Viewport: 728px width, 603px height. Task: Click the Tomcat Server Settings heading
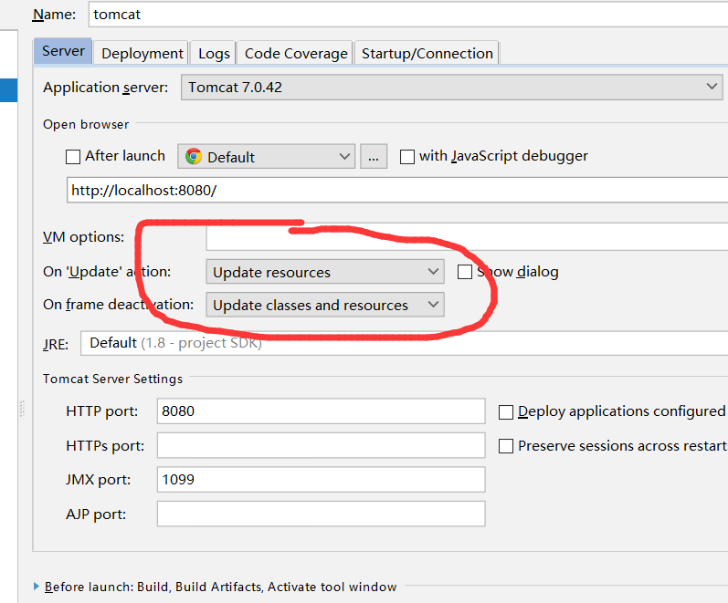coord(113,379)
